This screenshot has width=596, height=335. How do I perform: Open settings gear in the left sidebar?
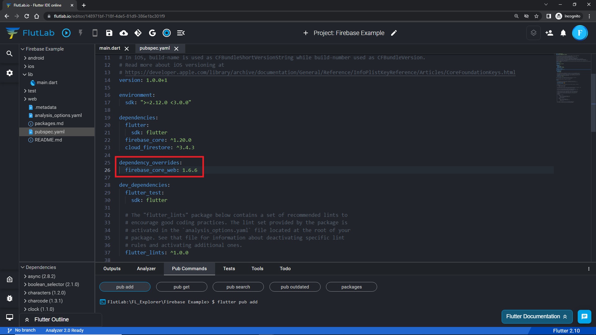click(x=10, y=73)
